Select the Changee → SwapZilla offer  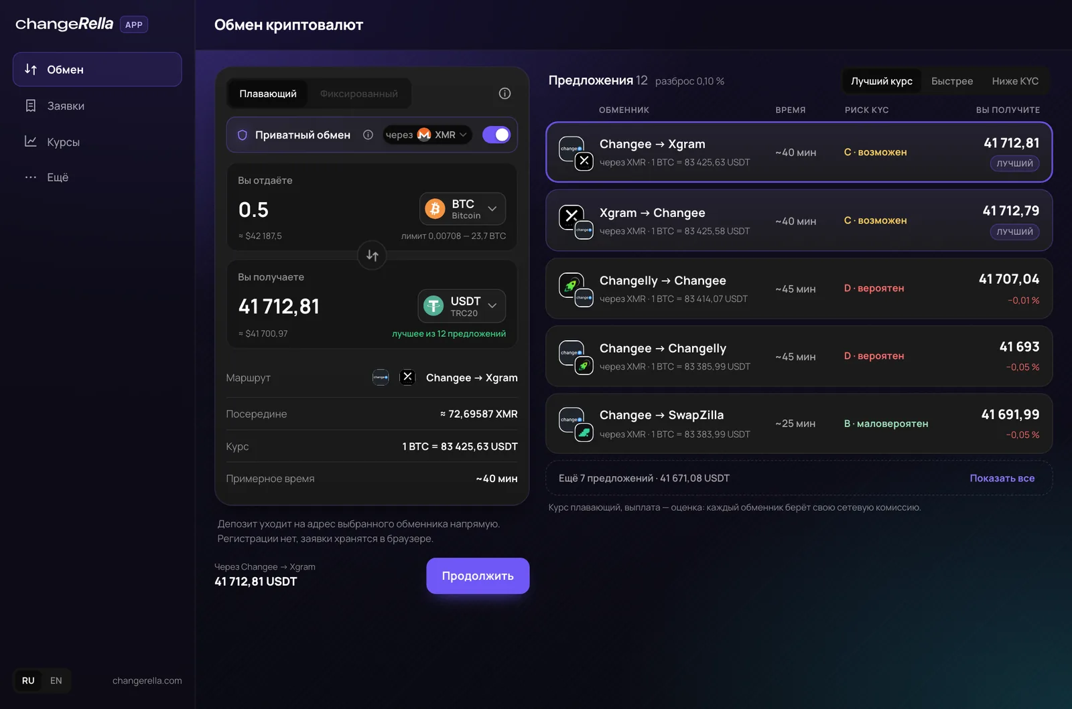tap(799, 424)
